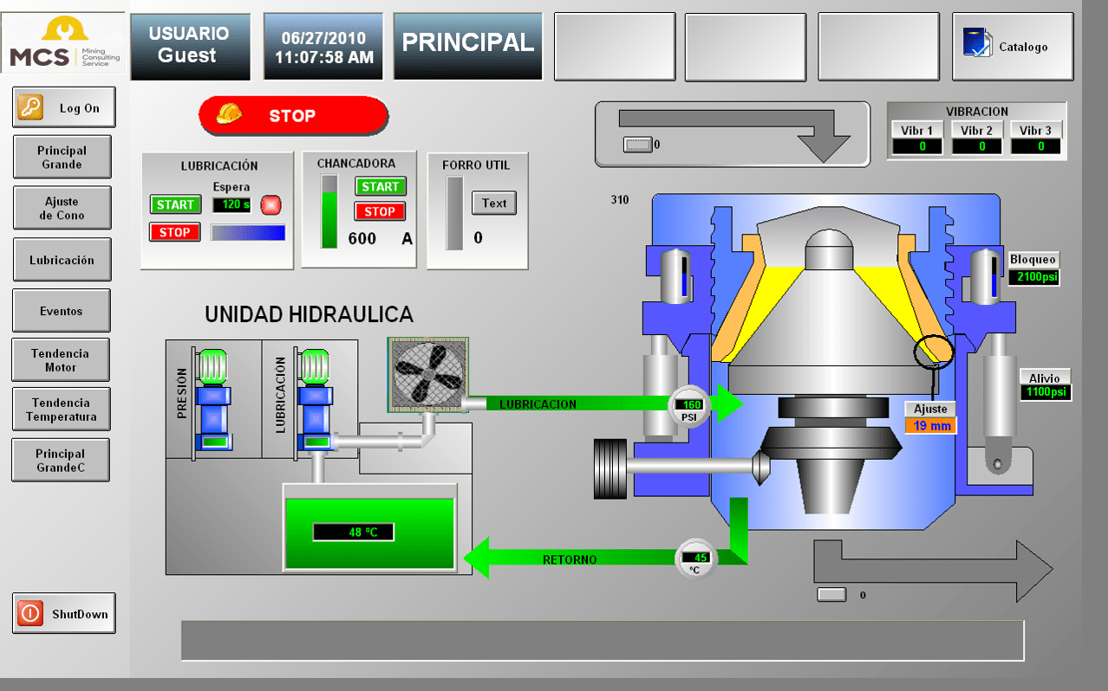Screen dimensions: 1108x691
Task: Open the Eventos screen
Action: (61, 310)
